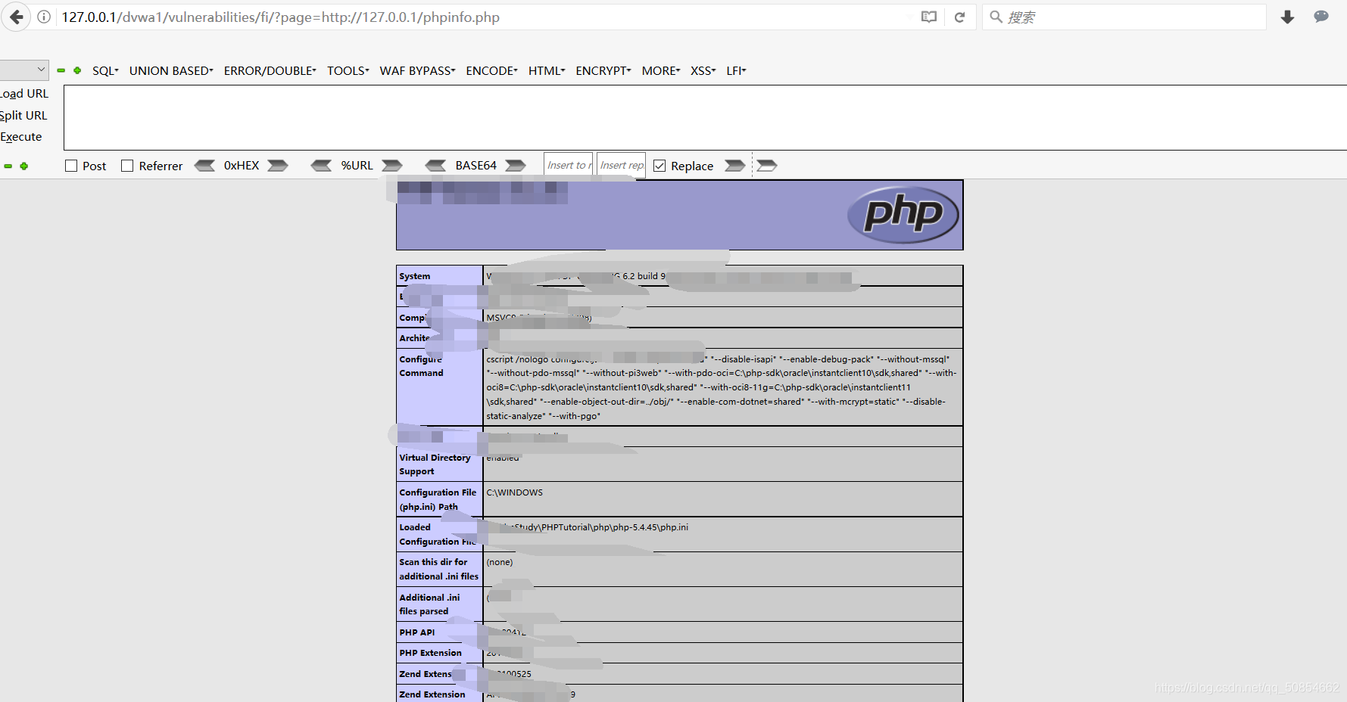This screenshot has width=1347, height=702.
Task: Open the SQL dropdown menu
Action: click(x=105, y=70)
